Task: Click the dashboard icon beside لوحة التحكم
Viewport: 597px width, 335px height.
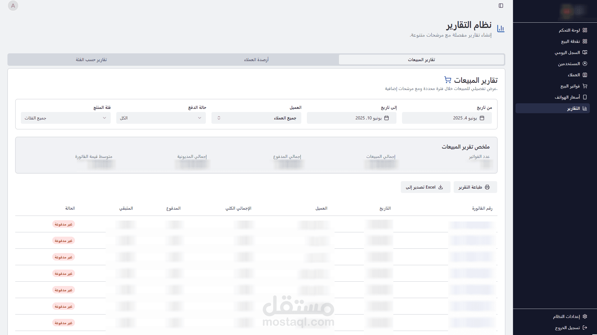Action: 585,30
